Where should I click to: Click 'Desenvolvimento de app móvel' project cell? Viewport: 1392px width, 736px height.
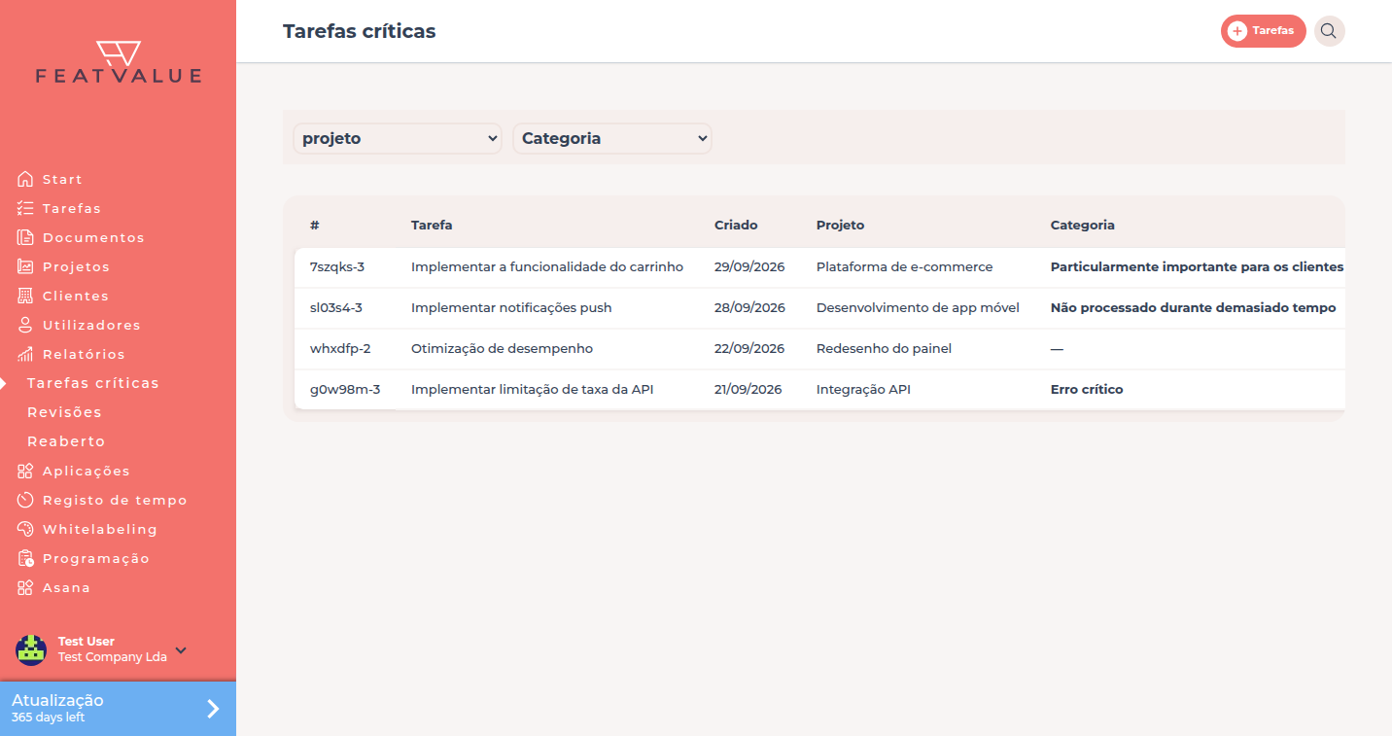pyautogui.click(x=918, y=307)
